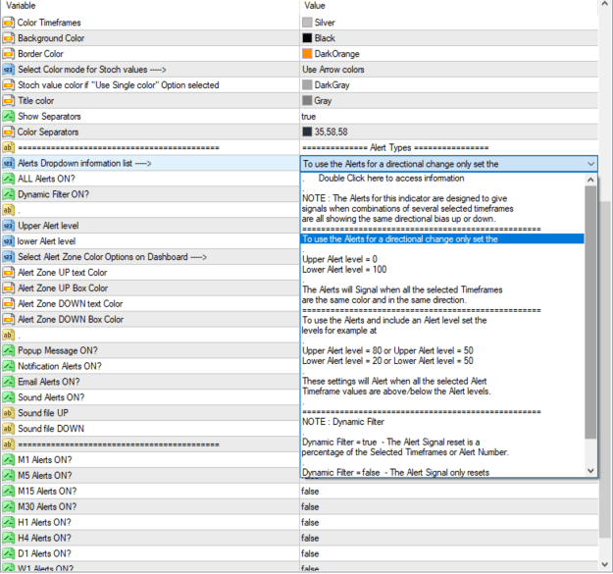
Task: Click the Border Color row icon
Action: tap(8, 54)
